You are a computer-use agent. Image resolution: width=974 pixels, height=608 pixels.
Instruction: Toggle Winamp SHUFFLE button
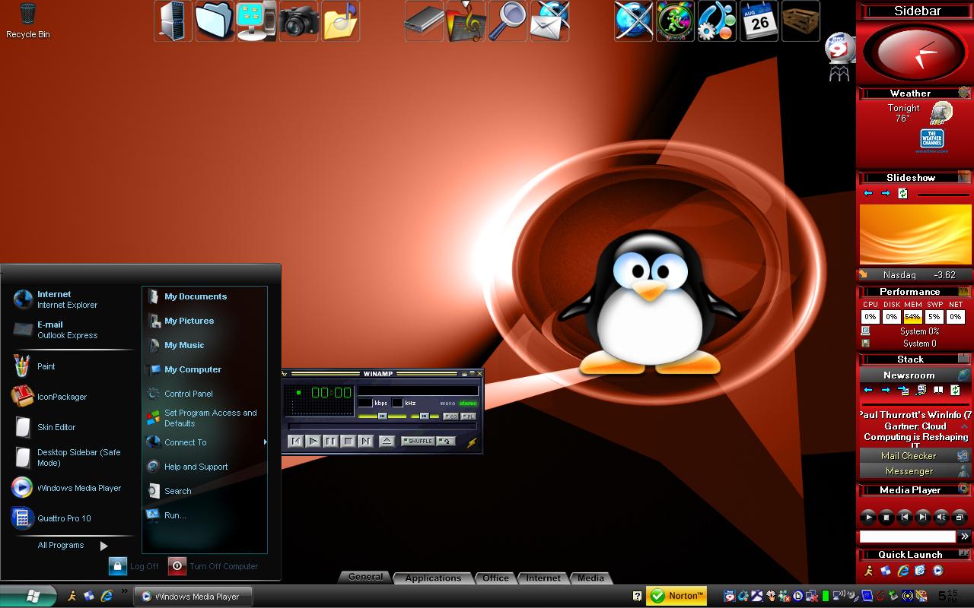[417, 441]
